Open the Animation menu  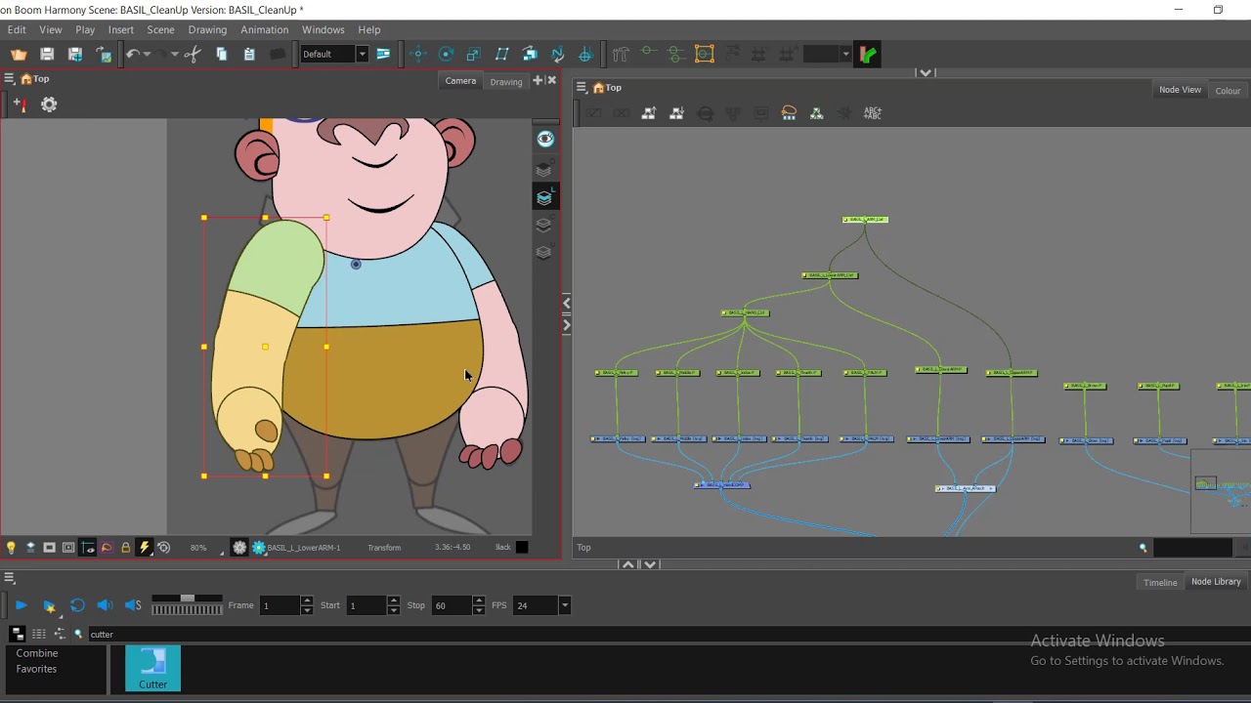[264, 29]
